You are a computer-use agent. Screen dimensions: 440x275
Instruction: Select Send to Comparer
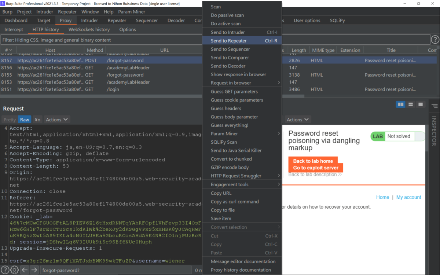pyautogui.click(x=242, y=58)
